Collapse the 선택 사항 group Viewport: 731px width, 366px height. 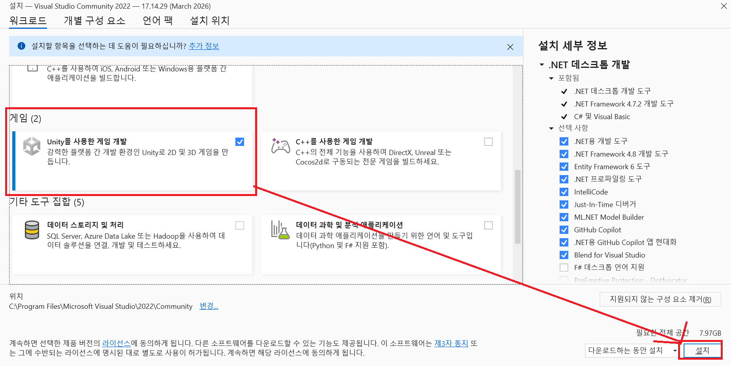click(551, 128)
